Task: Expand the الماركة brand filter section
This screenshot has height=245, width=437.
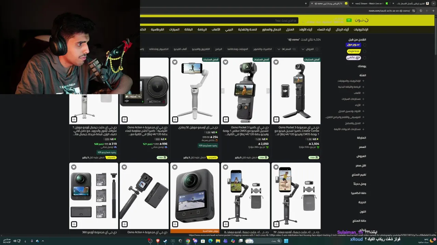Action: click(x=362, y=138)
